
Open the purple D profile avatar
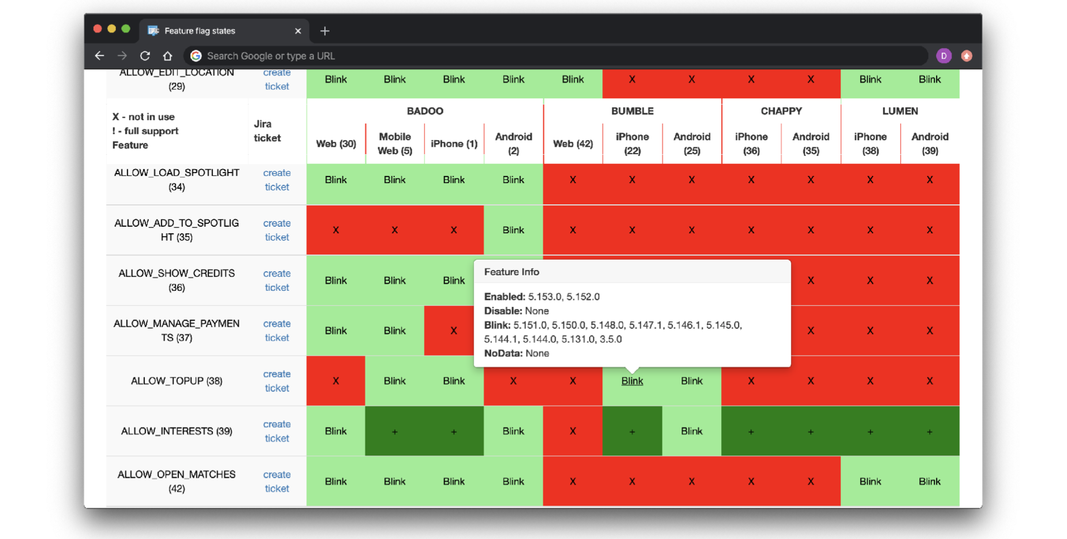[943, 56]
